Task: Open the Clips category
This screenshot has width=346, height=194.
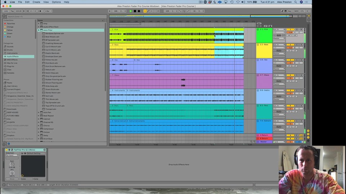Action: 9,70
